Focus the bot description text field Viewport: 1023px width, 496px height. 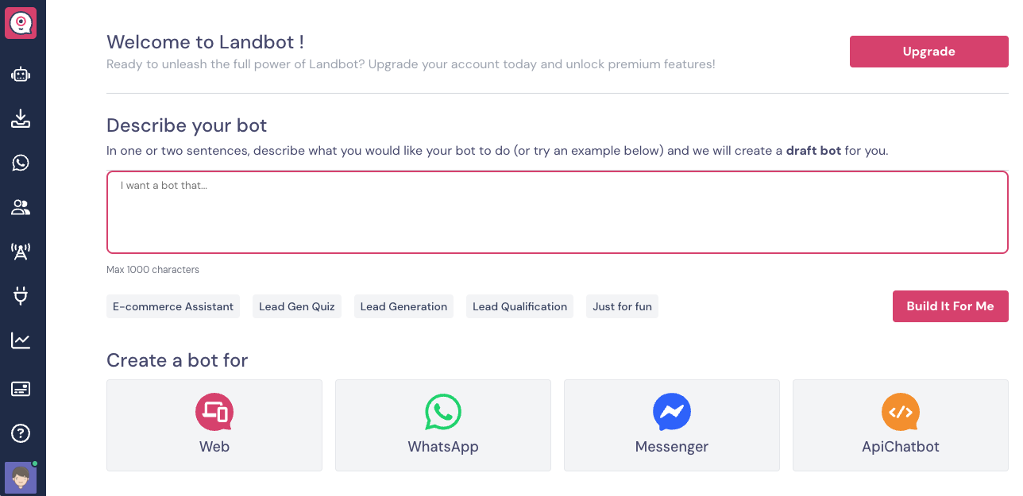(x=557, y=212)
